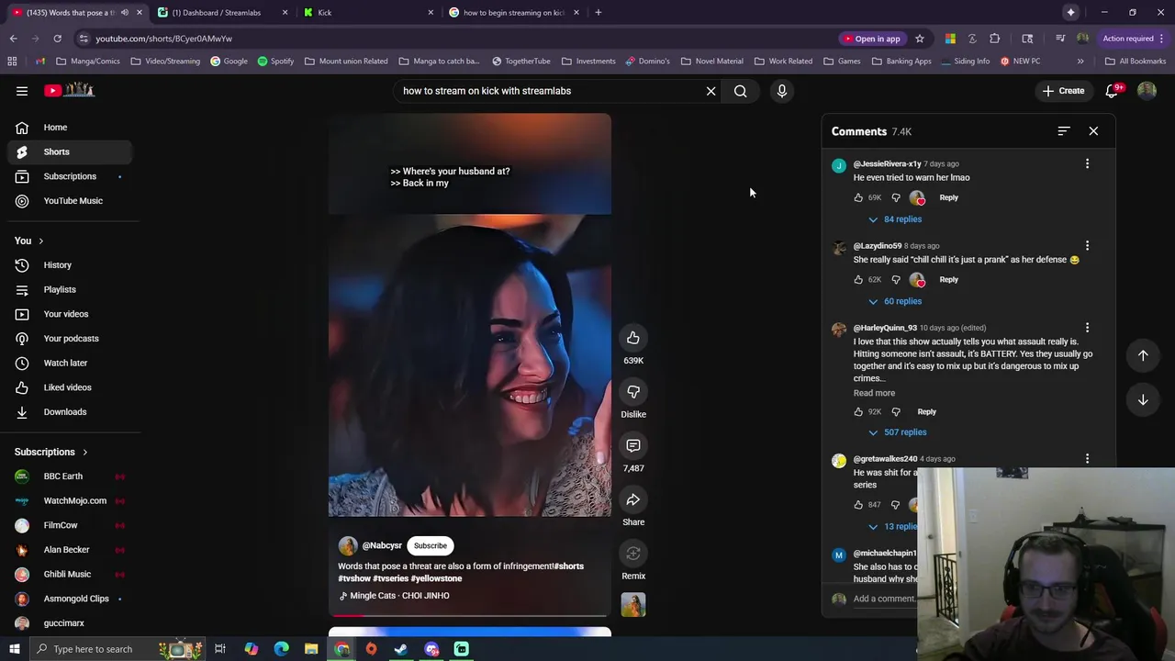
Task: Open the #yellowstone hashtag link
Action: [x=436, y=578]
